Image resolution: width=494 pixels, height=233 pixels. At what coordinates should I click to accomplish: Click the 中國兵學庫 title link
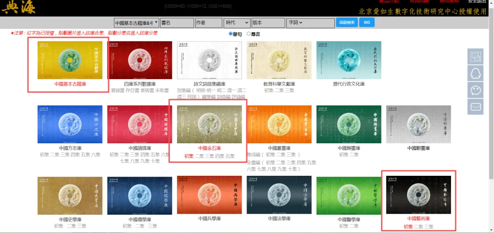(209, 218)
